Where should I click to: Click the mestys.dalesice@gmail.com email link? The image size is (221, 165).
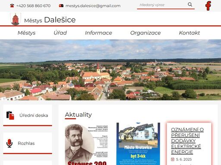[x=93, y=6]
